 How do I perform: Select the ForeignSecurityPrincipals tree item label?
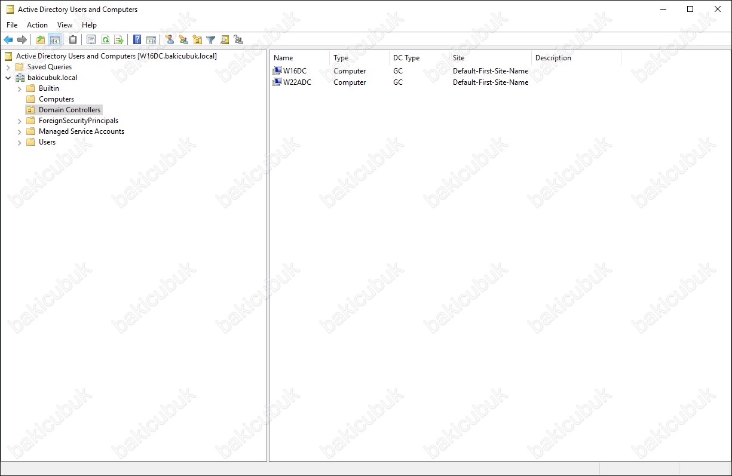[78, 121]
